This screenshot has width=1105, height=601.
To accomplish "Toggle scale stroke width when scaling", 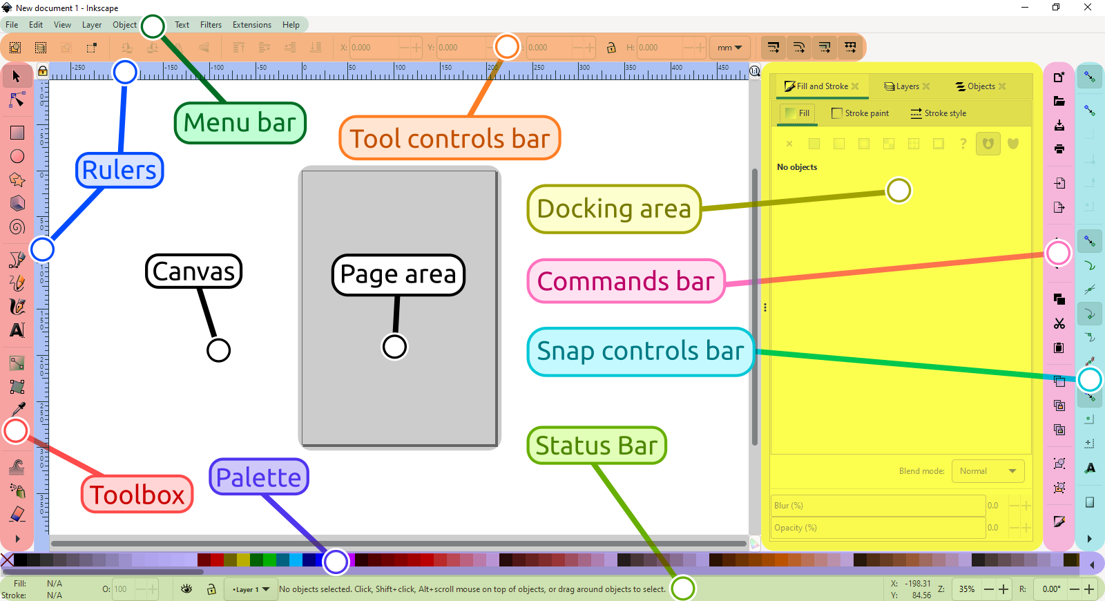I will (x=773, y=48).
